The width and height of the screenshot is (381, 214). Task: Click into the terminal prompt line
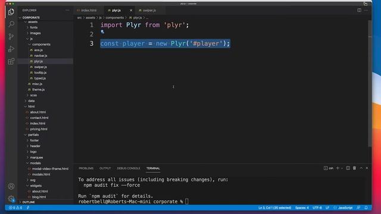[x=133, y=202]
